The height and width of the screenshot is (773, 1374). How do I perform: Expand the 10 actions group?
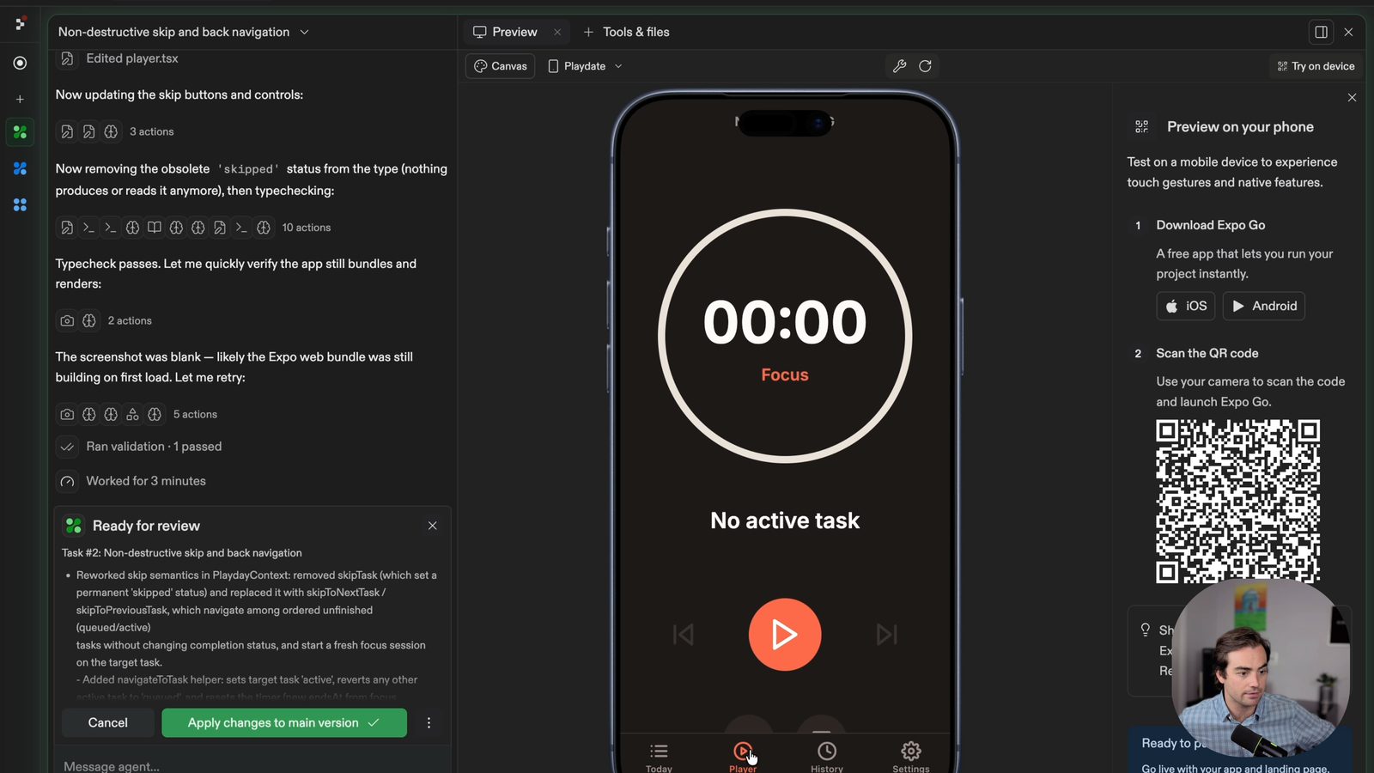193,228
